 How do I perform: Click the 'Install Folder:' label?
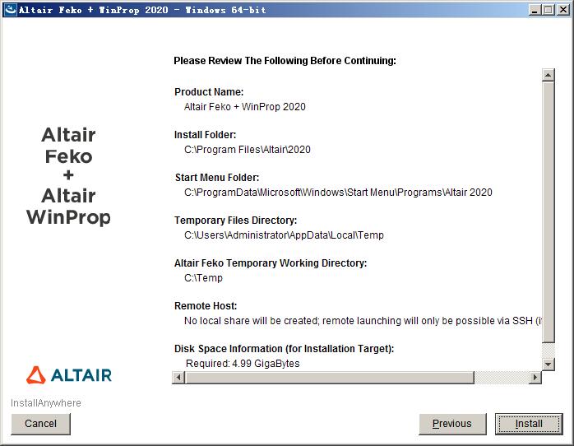[205, 135]
